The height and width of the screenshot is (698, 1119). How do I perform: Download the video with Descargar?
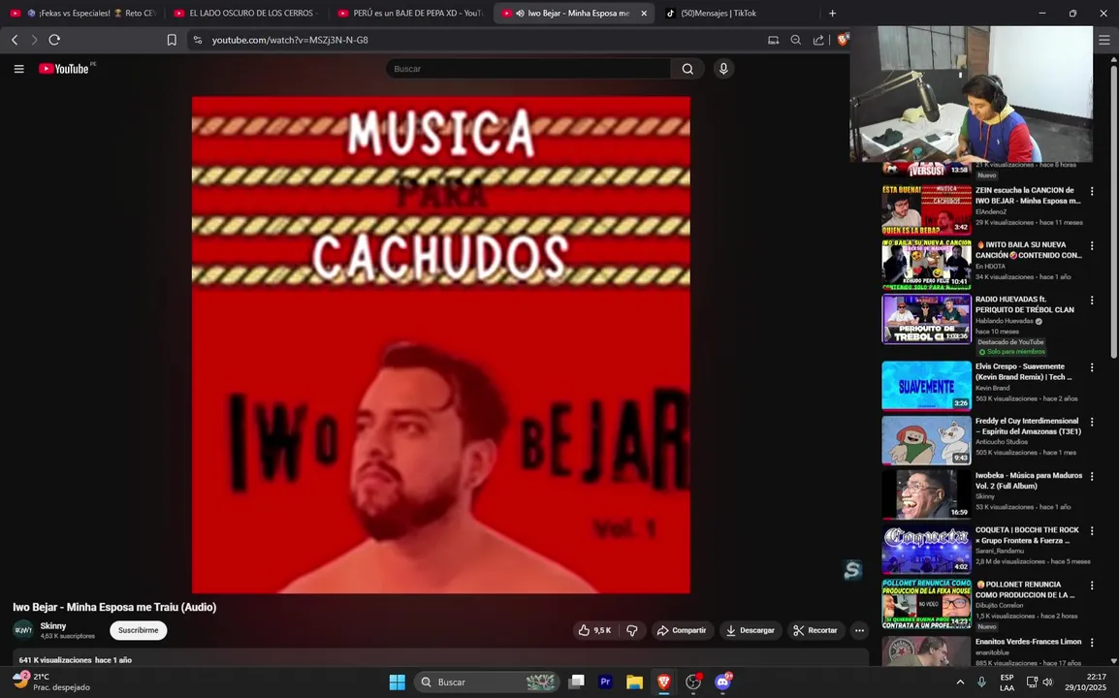coord(751,630)
